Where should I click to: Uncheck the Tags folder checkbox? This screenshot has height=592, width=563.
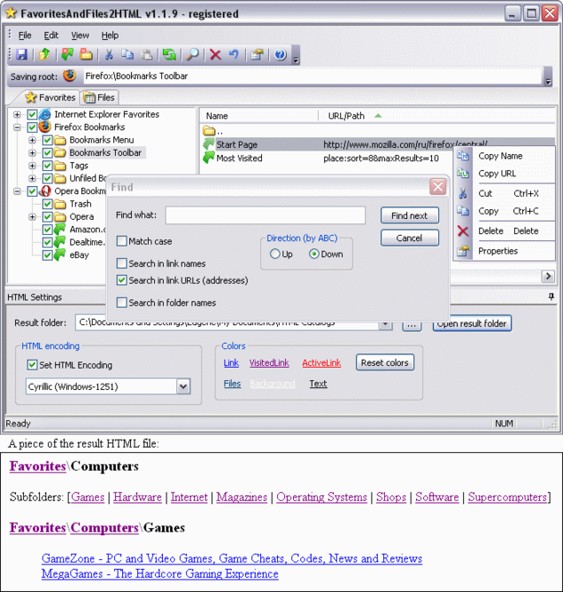coord(47,166)
